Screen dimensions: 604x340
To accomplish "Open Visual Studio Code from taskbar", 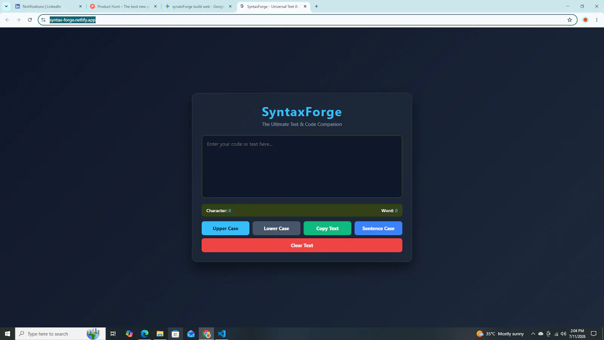I will (x=222, y=334).
